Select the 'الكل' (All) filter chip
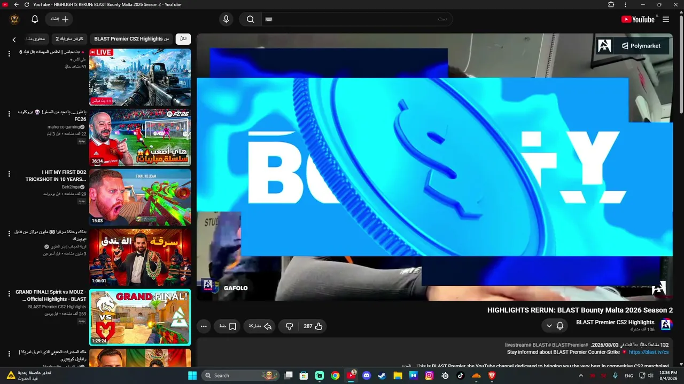 point(183,39)
